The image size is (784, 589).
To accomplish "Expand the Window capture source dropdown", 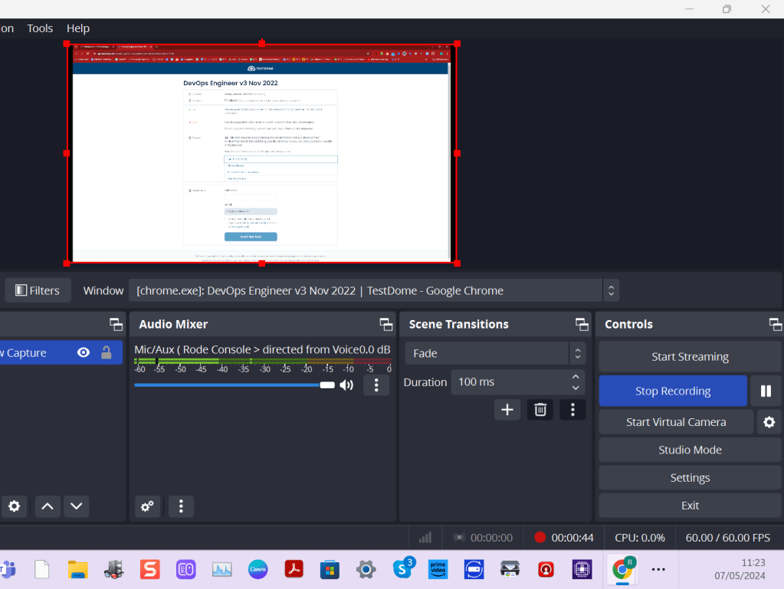I will coord(611,290).
